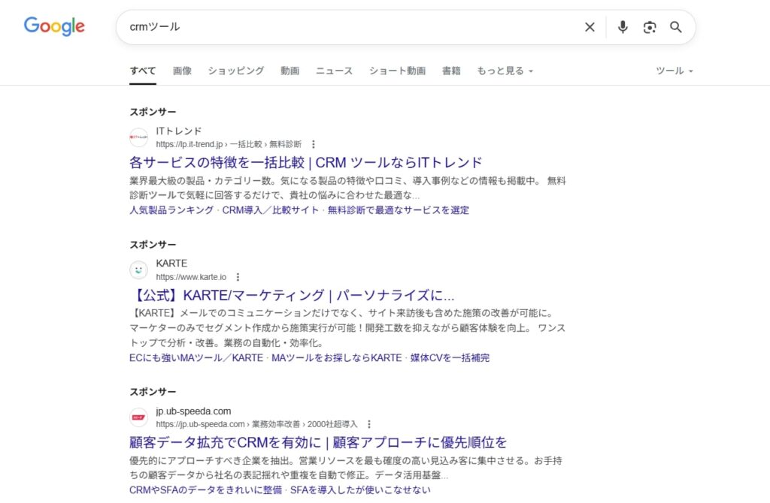The width and height of the screenshot is (770, 503).
Task: Open three-dot menu for KARTE ad
Action: click(x=238, y=277)
